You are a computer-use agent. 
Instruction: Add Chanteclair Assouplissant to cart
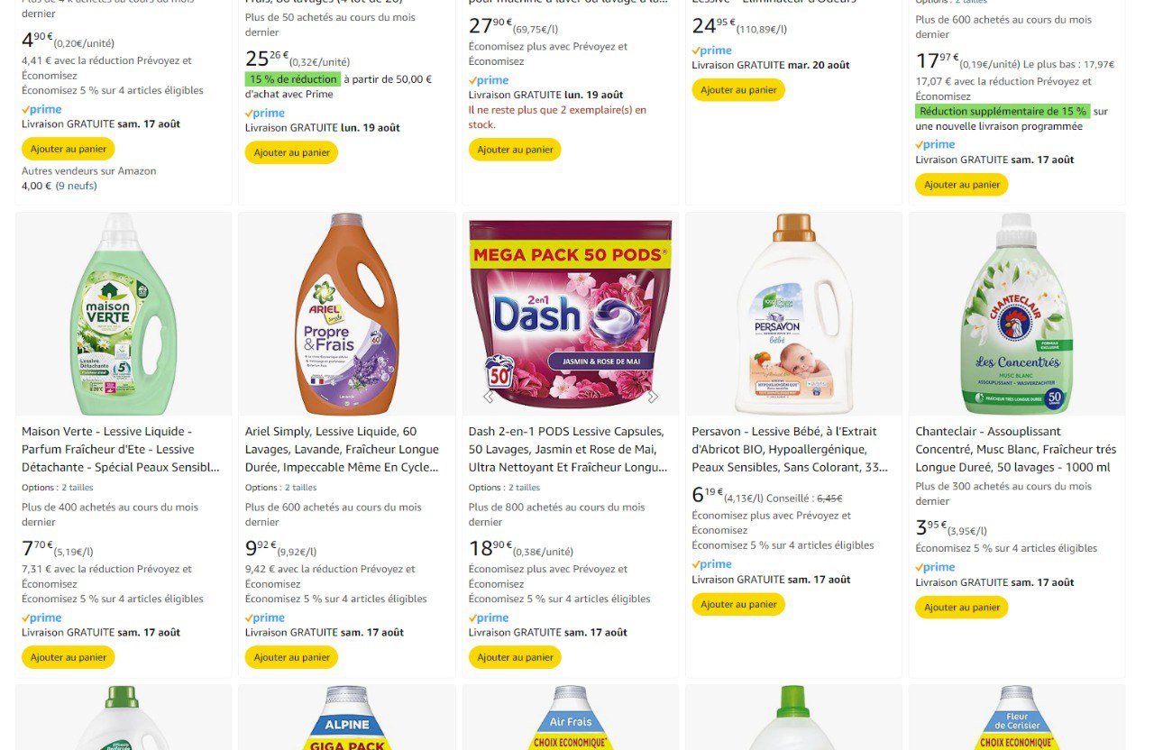(962, 608)
